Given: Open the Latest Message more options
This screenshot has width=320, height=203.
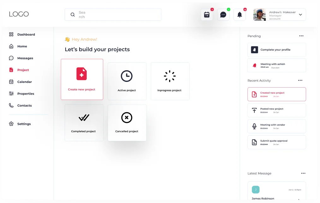Looking at the screenshot, I should point(303,173).
